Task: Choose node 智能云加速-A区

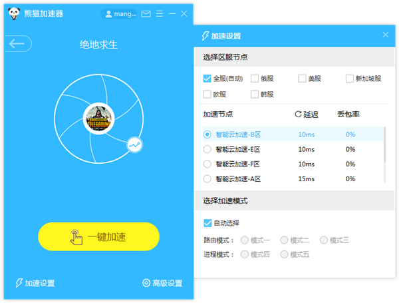Action: (207, 178)
